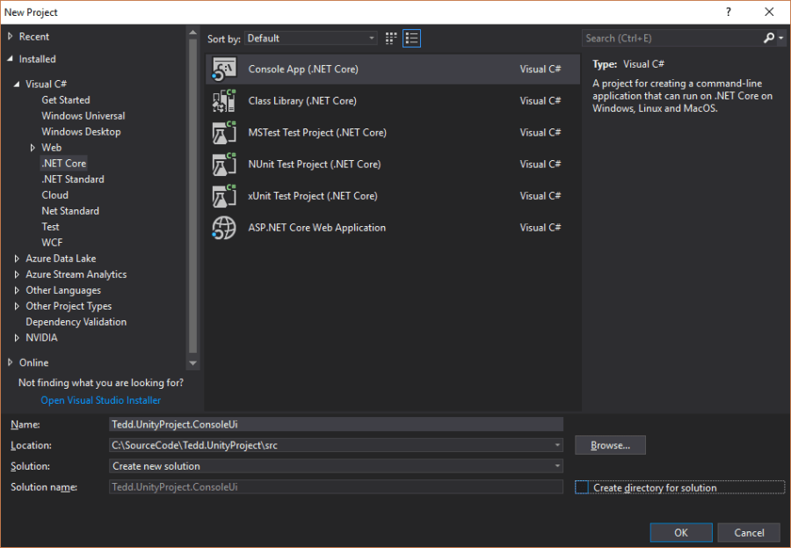Click the project Name input field
The image size is (791, 548).
tap(336, 424)
